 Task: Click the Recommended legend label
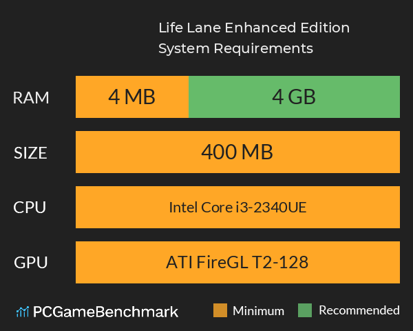pyautogui.click(x=359, y=310)
